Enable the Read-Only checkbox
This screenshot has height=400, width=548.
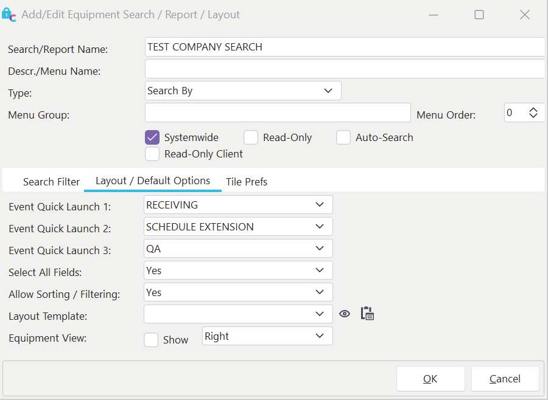(x=251, y=137)
